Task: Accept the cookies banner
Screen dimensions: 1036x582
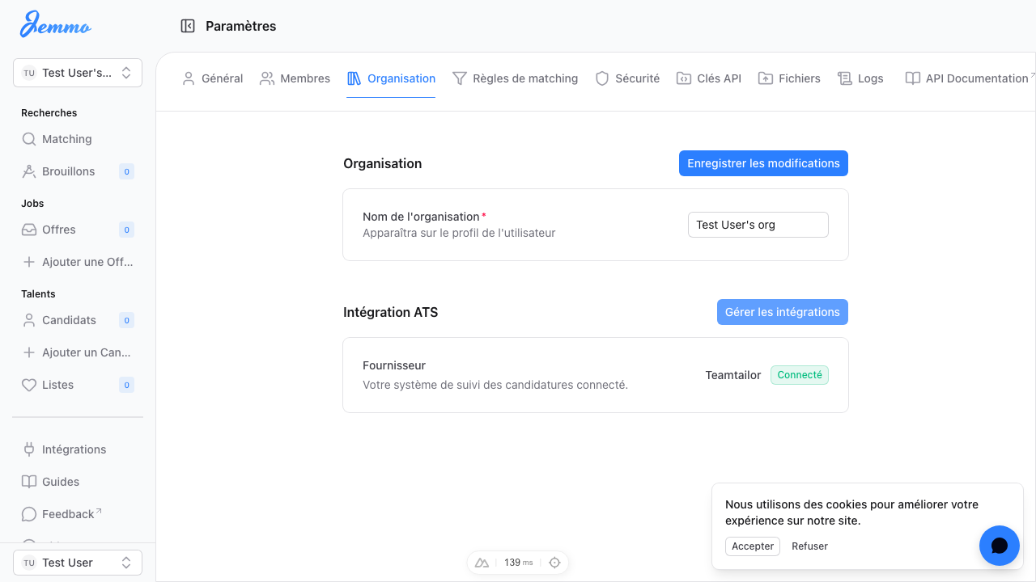Action: pyautogui.click(x=752, y=546)
